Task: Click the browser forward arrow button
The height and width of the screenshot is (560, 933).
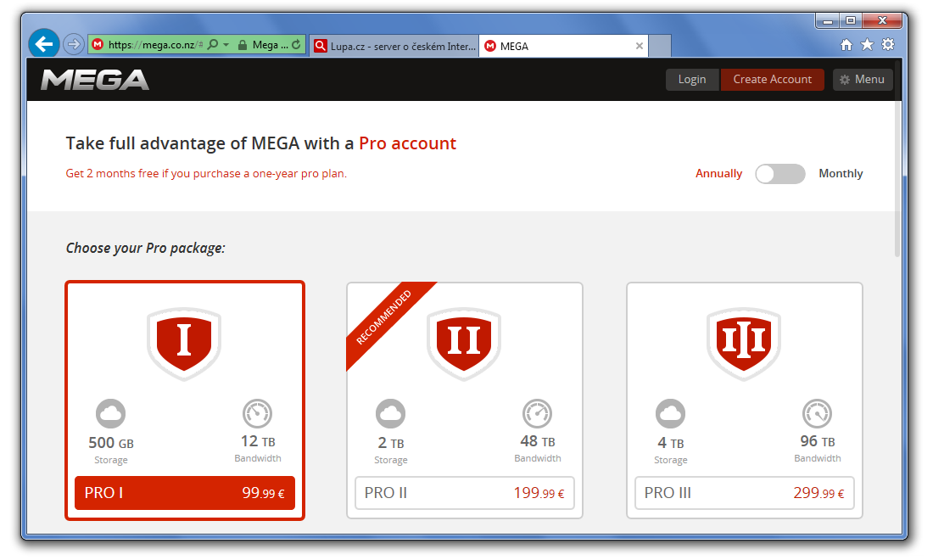Action: (x=74, y=44)
